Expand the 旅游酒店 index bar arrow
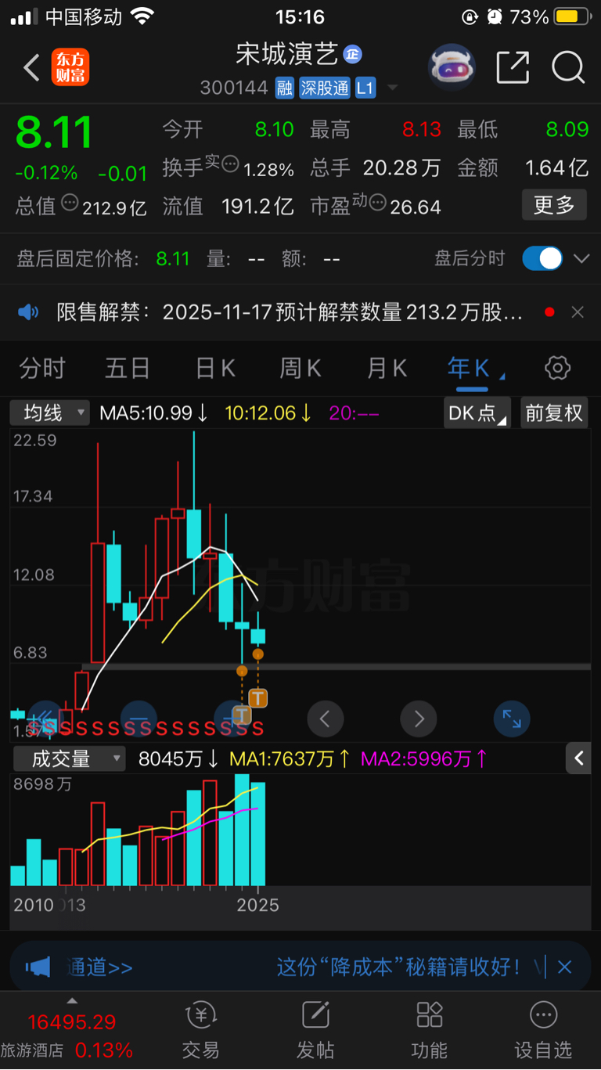This screenshot has height=1070, width=601. coord(72,1000)
